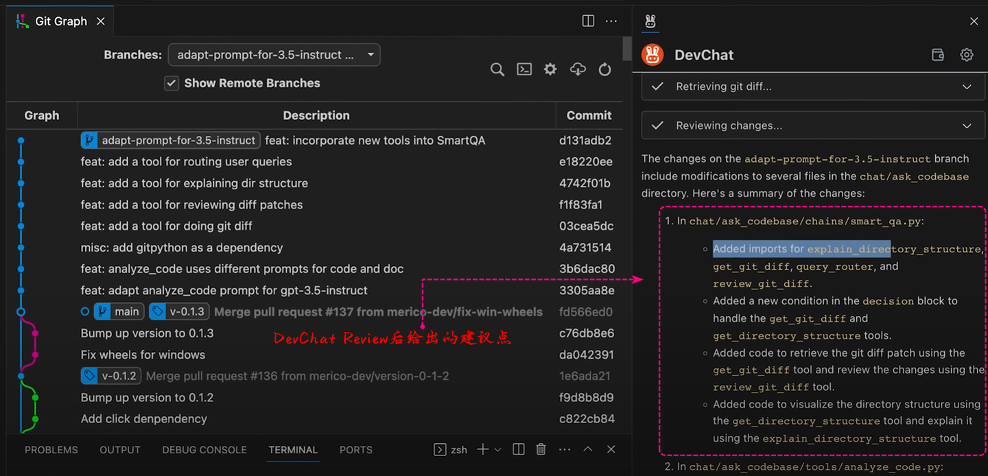This screenshot has width=988, height=476.
Task: Switch to the TERMINAL tab
Action: tap(293, 450)
